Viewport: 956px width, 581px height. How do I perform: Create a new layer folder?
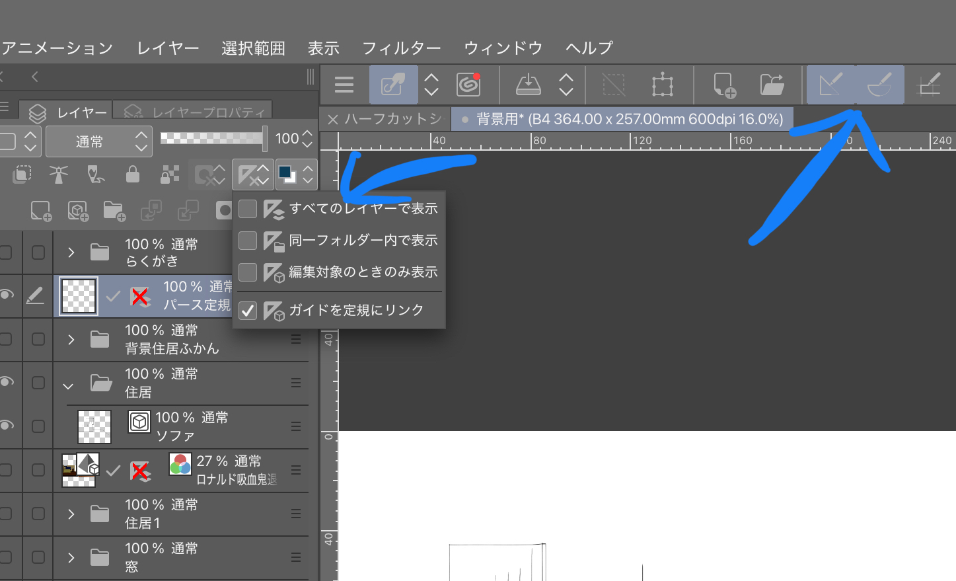pyautogui.click(x=114, y=212)
